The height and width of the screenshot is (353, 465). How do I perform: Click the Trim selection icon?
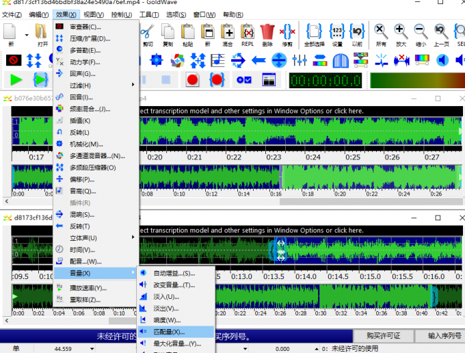pyautogui.click(x=287, y=31)
